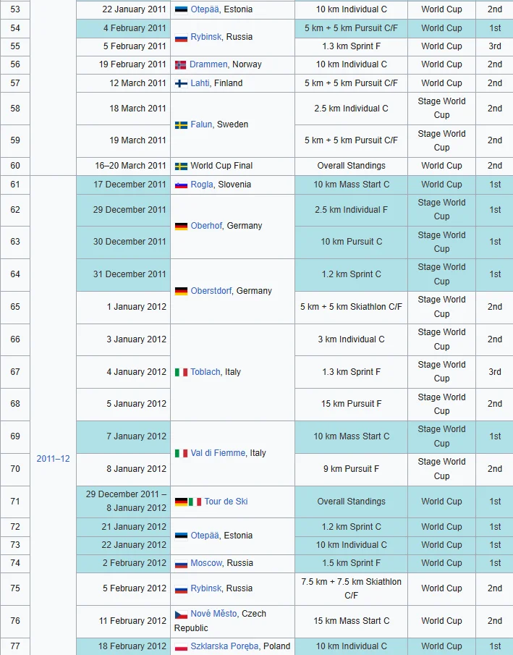Select the highlighted 10 km Mass Start C cell for Rogla
Viewport: 513px width, 655px height.
(x=352, y=185)
